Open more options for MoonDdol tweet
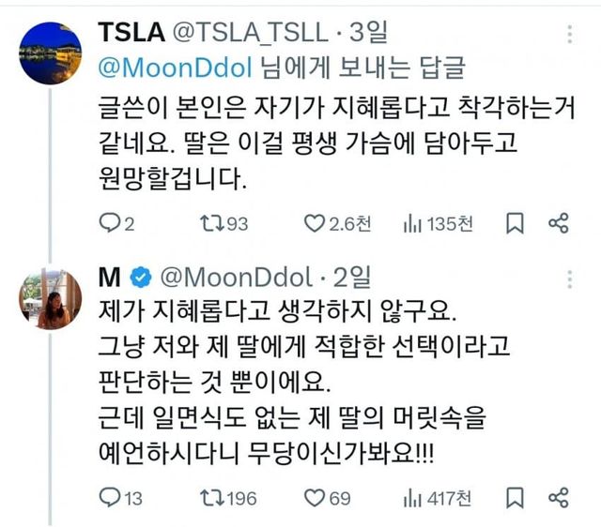The height and width of the screenshot is (527, 601). pos(569,279)
